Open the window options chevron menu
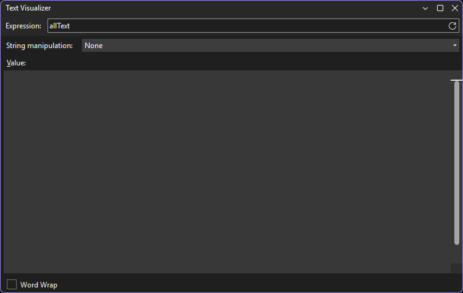 (425, 8)
